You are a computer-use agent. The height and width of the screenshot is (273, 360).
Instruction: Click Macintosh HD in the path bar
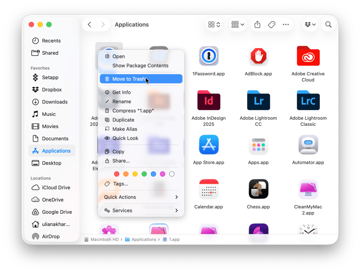[x=102, y=240]
